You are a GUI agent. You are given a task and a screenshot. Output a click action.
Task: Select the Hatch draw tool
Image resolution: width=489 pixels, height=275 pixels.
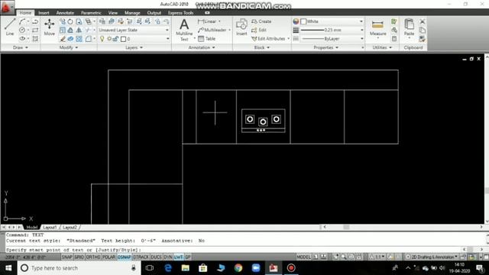pos(35,39)
